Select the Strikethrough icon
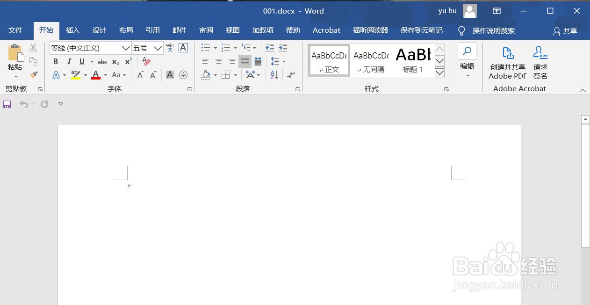This screenshot has width=590, height=305. coord(102,61)
